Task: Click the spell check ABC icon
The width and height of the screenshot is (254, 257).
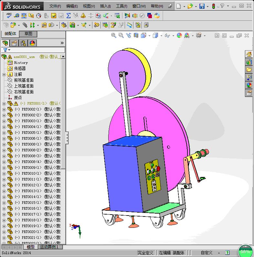Action: (9, 16)
